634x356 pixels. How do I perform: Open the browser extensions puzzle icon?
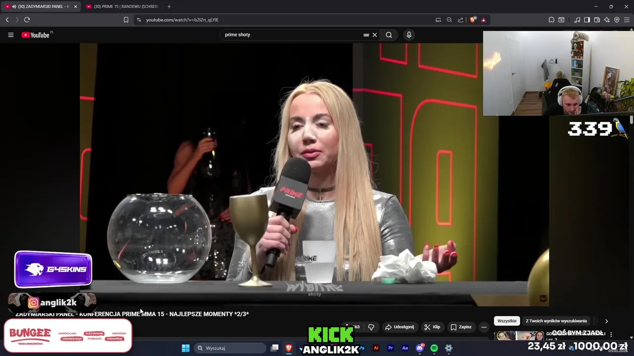point(551,20)
